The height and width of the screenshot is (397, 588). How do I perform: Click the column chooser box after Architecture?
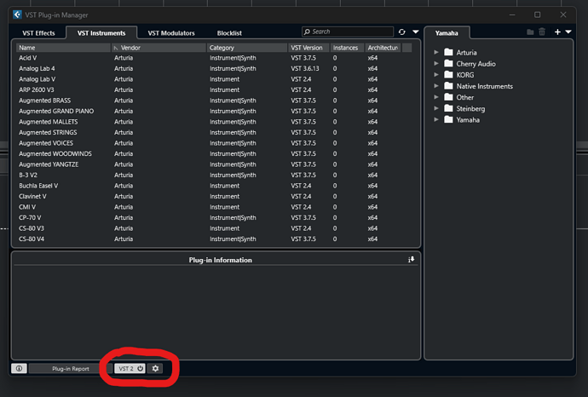pyautogui.click(x=406, y=48)
